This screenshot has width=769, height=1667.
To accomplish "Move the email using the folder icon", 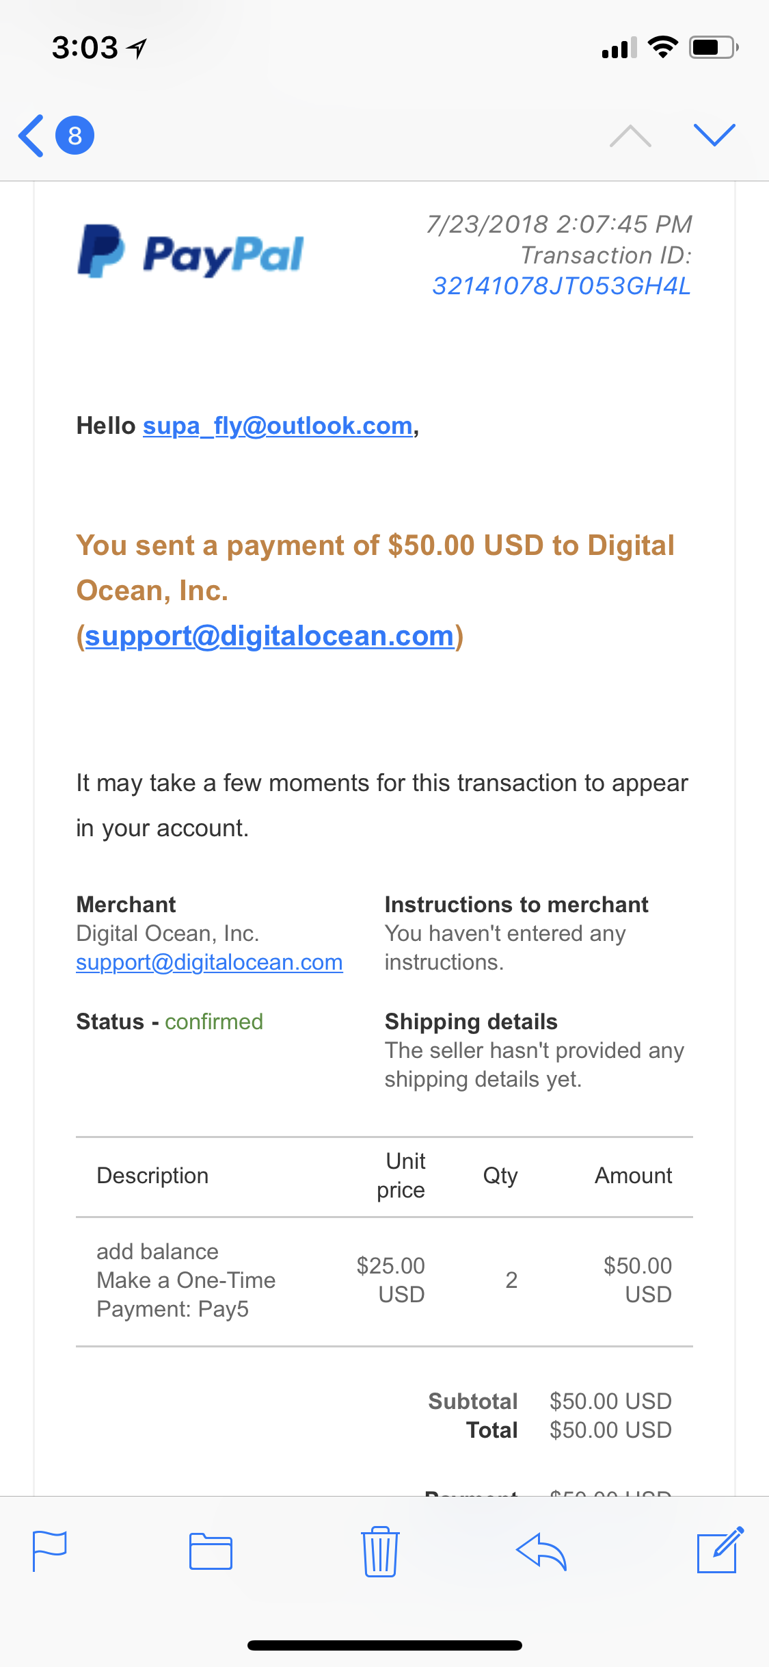I will [x=211, y=1551].
